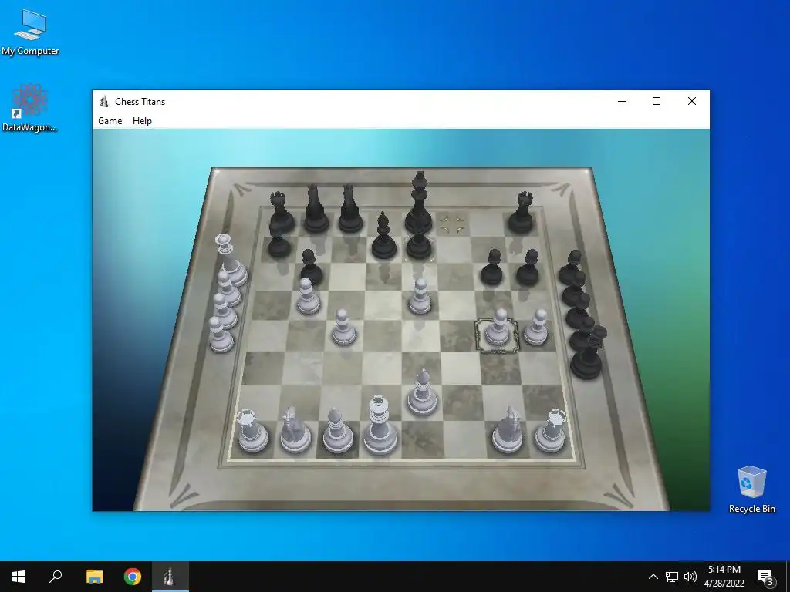Select the white rook on a1
The height and width of the screenshot is (592, 790).
tap(252, 432)
